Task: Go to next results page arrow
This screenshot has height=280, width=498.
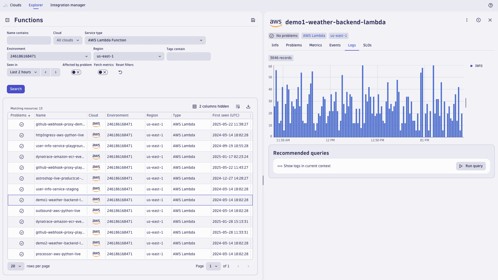Action: click(248, 266)
